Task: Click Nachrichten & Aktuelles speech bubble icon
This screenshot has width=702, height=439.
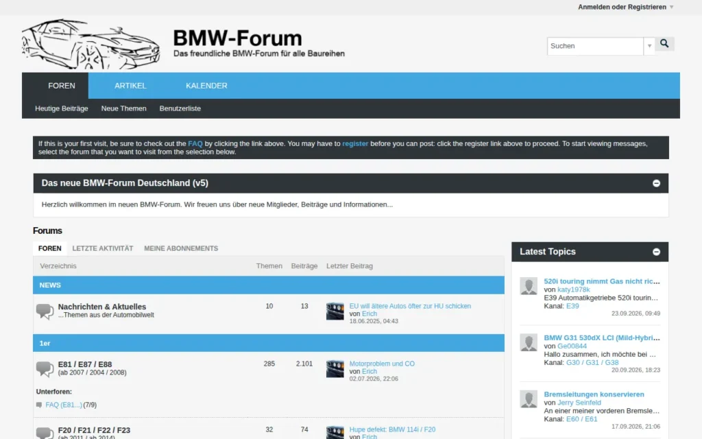Action: click(45, 311)
